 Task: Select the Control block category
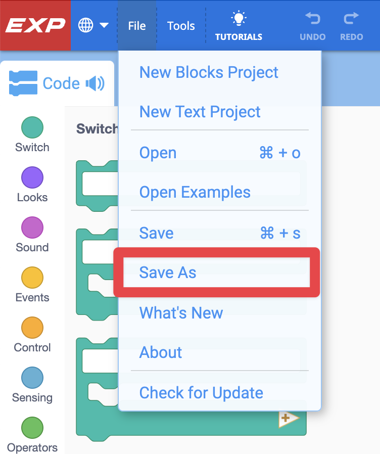tap(32, 334)
